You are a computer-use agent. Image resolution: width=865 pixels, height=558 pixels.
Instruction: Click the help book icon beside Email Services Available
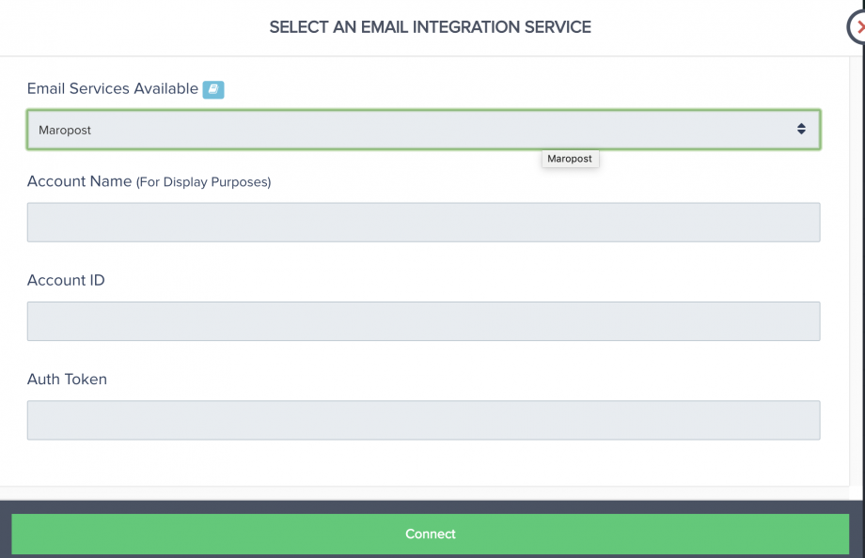point(213,89)
